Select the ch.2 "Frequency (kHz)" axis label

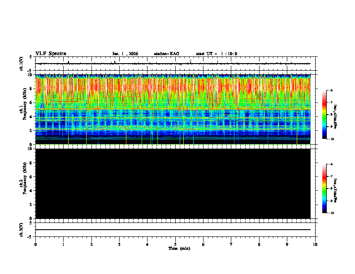coord(25,178)
